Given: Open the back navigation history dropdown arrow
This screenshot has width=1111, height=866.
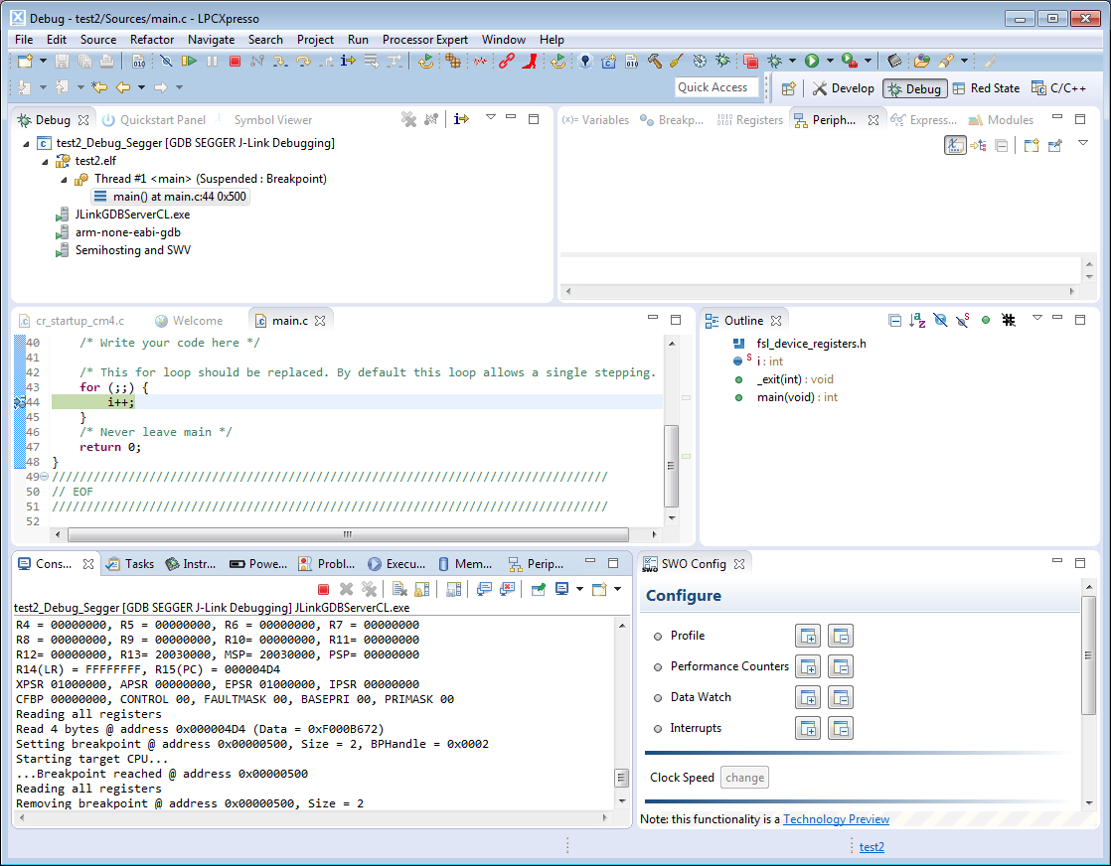Looking at the screenshot, I should [x=141, y=87].
